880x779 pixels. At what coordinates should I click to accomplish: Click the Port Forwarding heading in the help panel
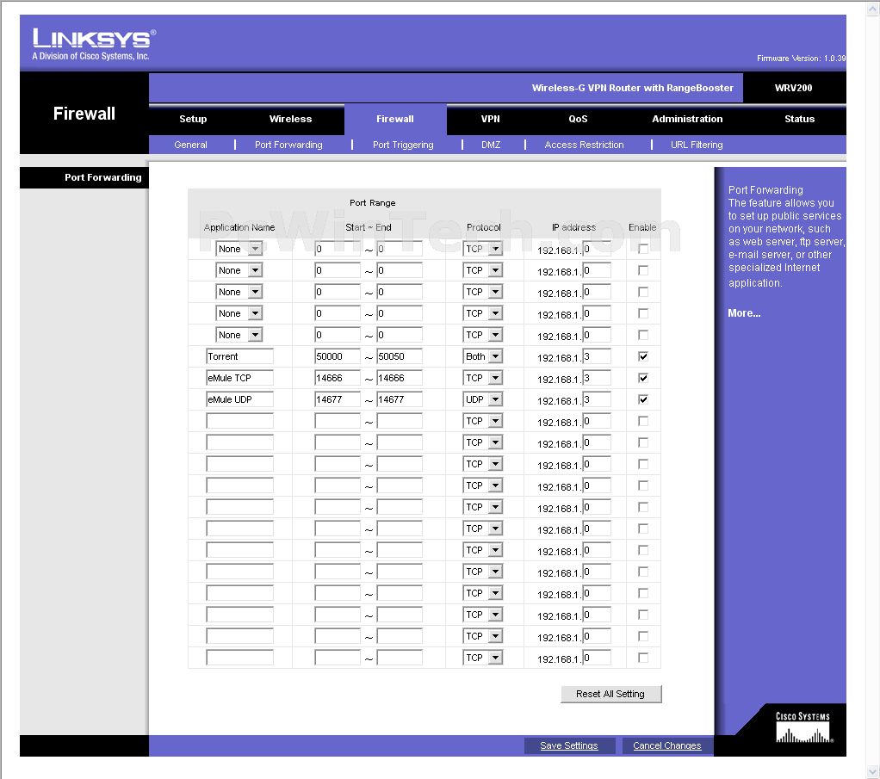[x=765, y=189]
